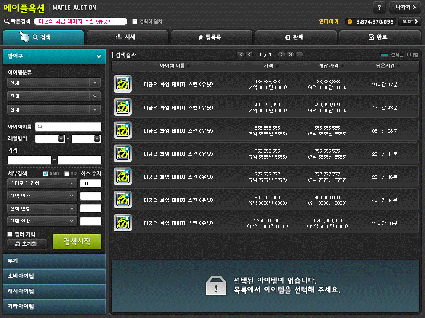Screen dimensions: 425x318
Task: Click the double-arrow page skip button
Action: coord(299,54)
